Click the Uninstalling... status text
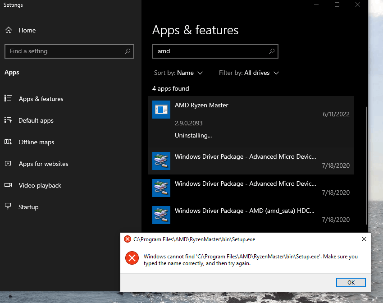The width and height of the screenshot is (383, 303). tap(193, 135)
